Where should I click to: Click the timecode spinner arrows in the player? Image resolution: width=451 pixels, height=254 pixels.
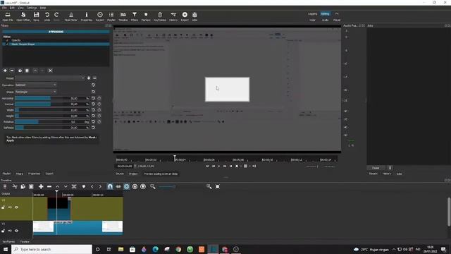pos(135,167)
